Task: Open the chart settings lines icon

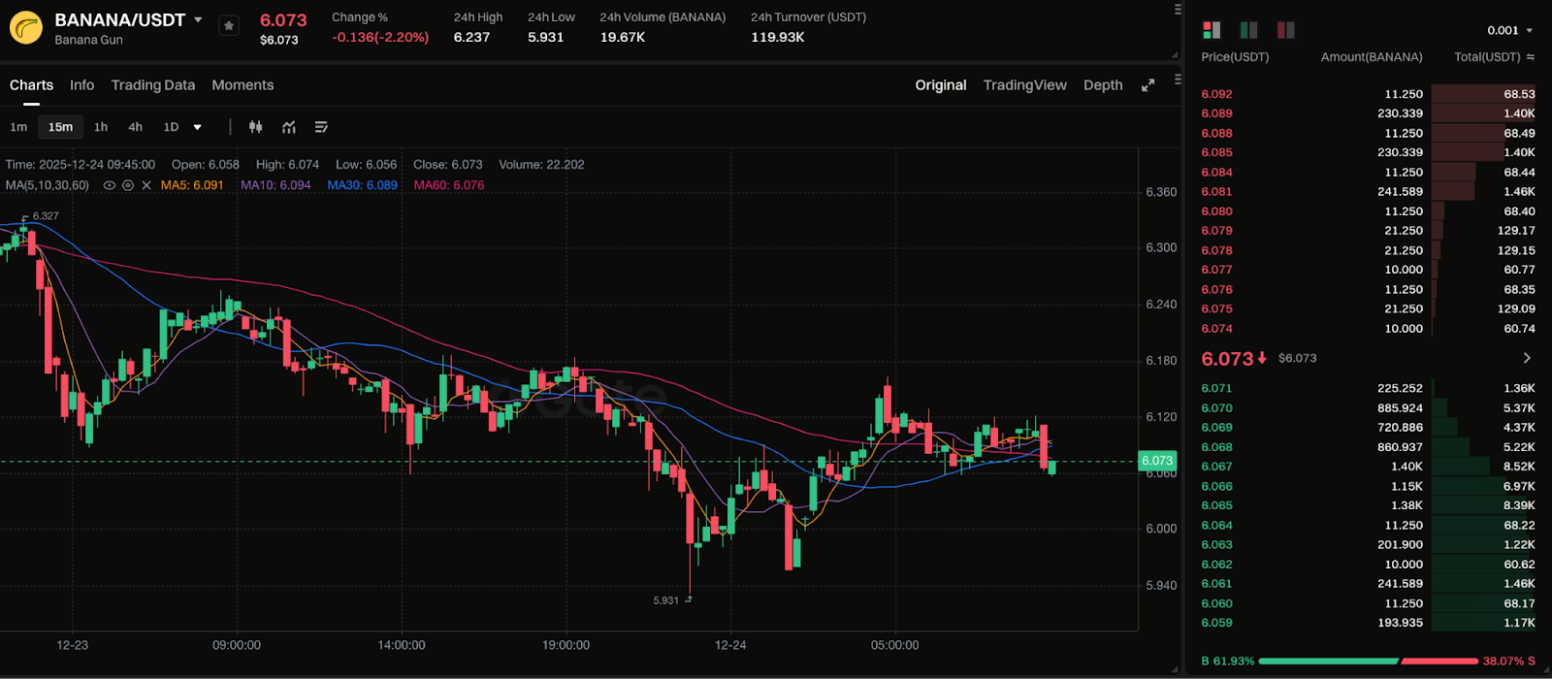Action: (x=322, y=127)
